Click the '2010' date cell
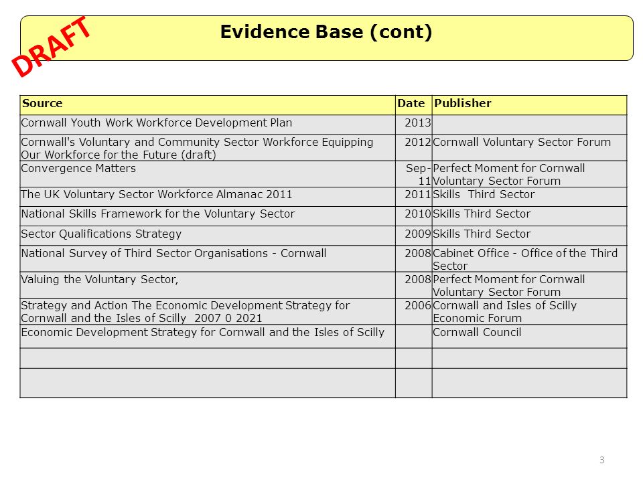The height and width of the screenshot is (482, 643). click(x=413, y=216)
